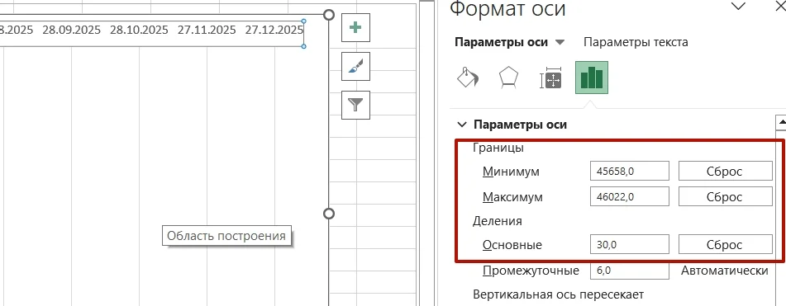This screenshot has height=306, width=786.
Task: Click axis label 28.10.2025
Action: 139,30
